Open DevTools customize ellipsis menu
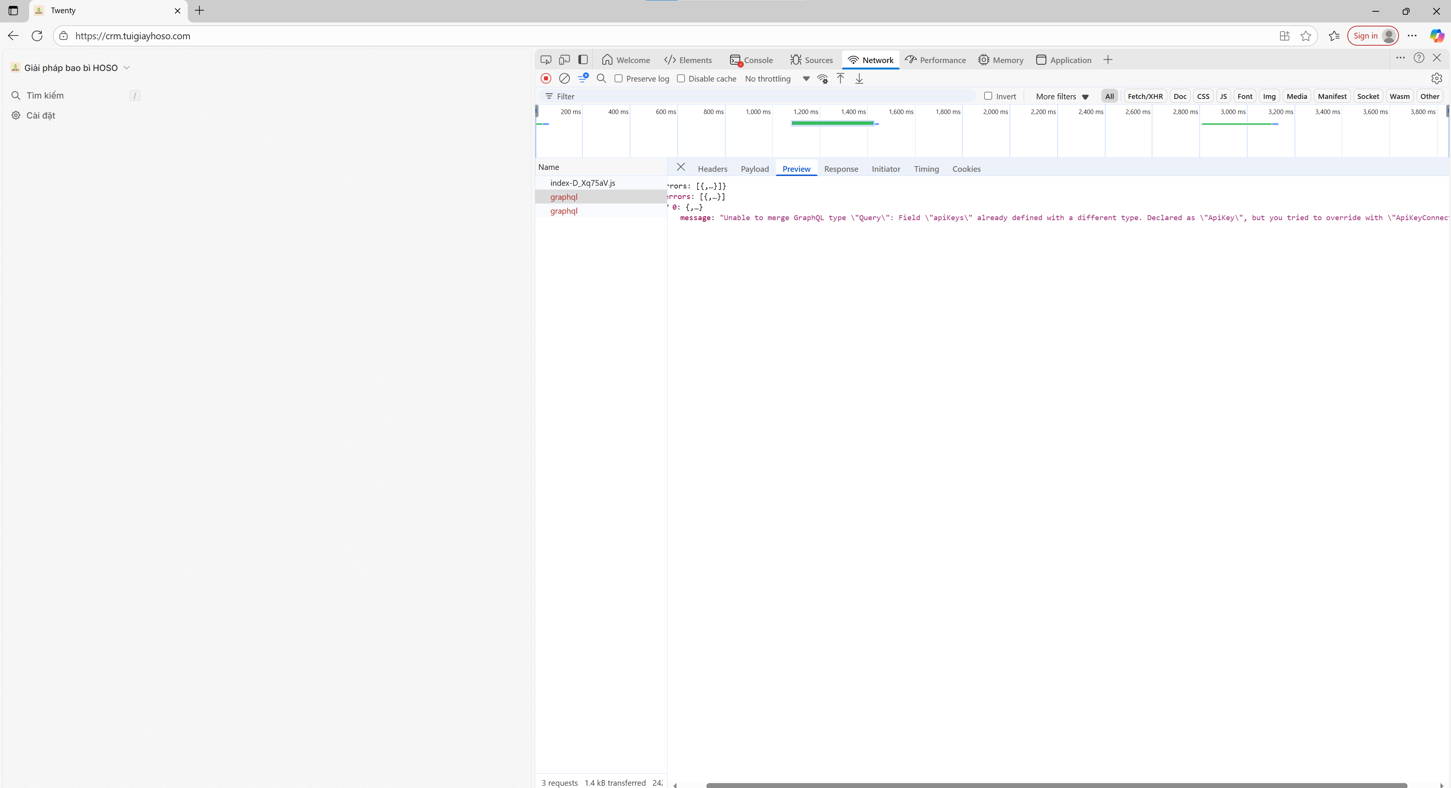 [1400, 57]
